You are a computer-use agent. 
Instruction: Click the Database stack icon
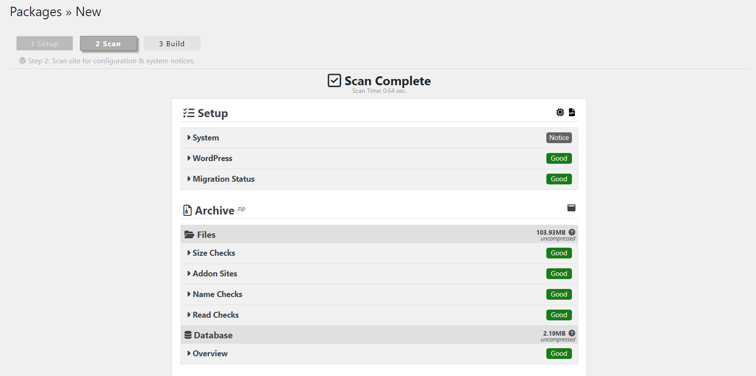[x=188, y=335]
